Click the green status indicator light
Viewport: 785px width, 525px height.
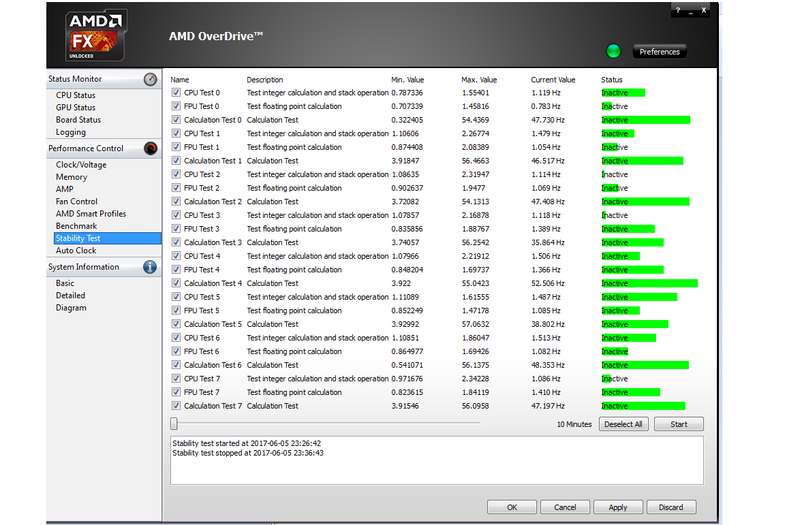click(613, 51)
